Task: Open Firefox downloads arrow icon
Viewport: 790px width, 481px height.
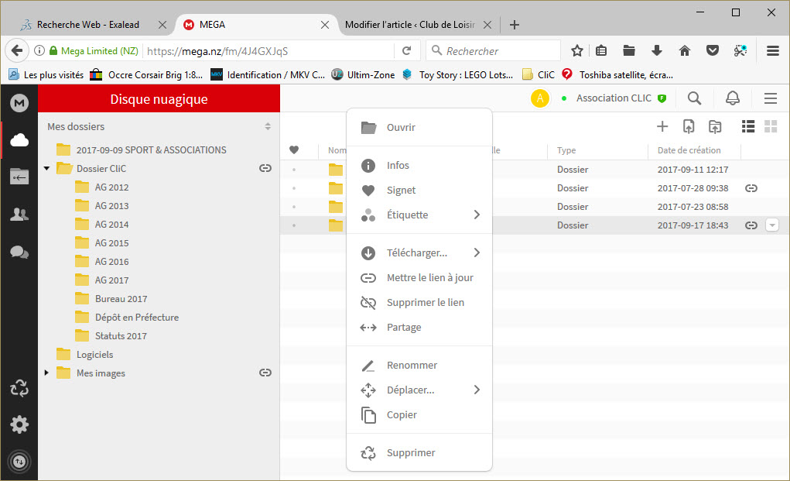Action: coord(656,50)
